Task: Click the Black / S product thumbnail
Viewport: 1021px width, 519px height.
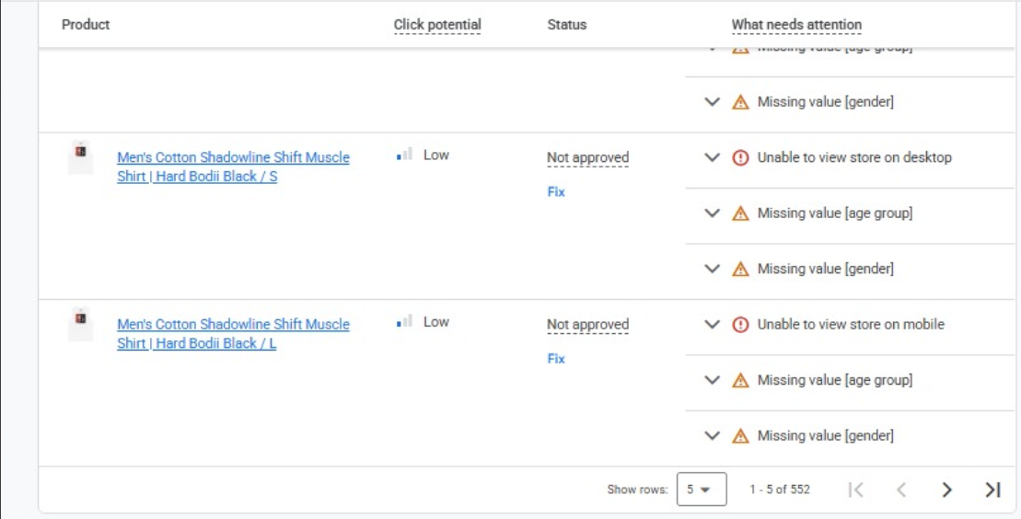Action: tap(81, 155)
